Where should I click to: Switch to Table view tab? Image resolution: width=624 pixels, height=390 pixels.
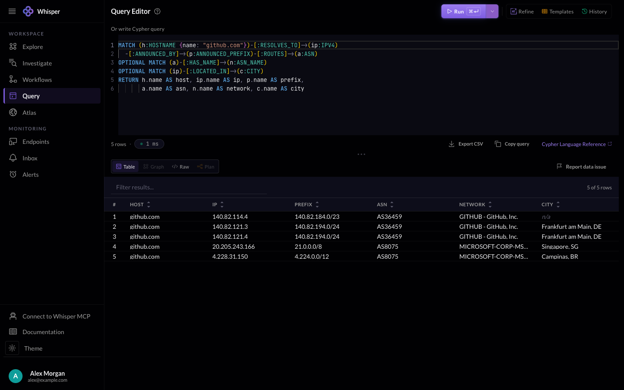(126, 166)
